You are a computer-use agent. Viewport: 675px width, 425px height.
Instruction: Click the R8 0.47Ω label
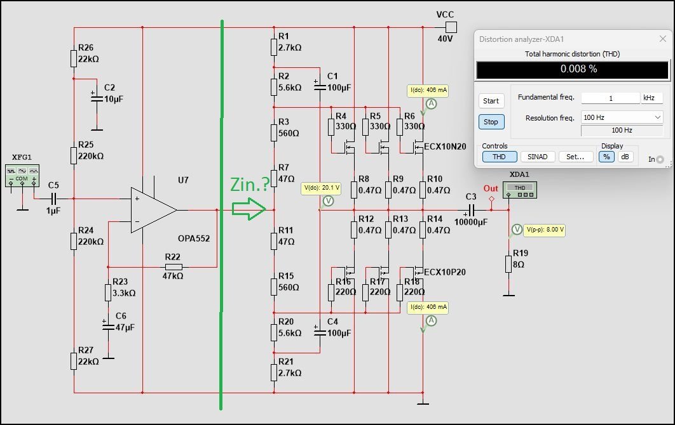[370, 185]
